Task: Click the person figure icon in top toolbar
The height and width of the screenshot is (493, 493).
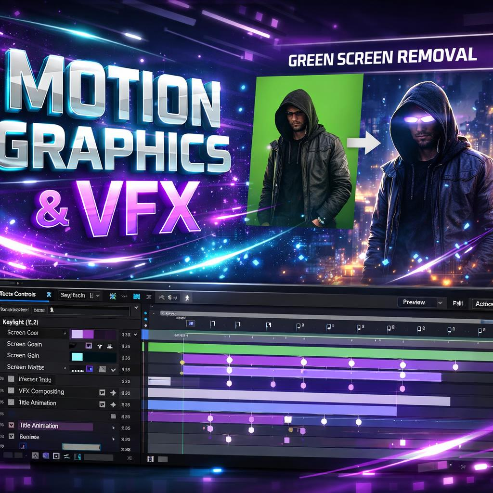Action: 187,298
